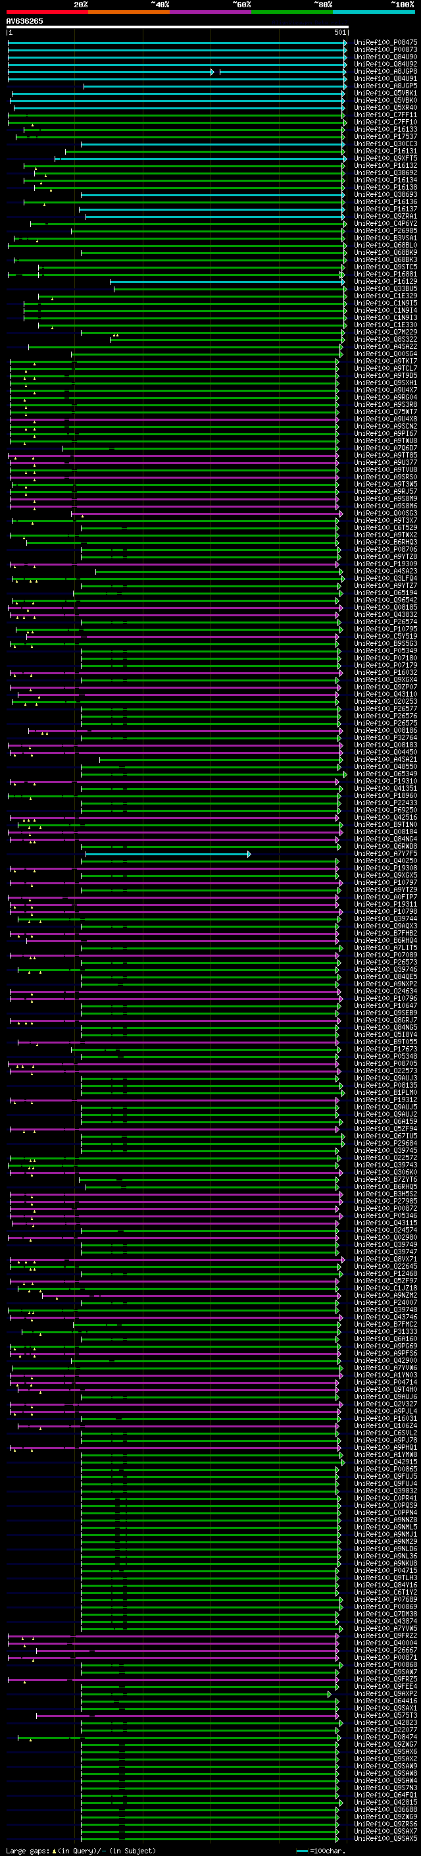Select hit label UniRef100_P16133
The image size is (421, 1856).
point(385,130)
